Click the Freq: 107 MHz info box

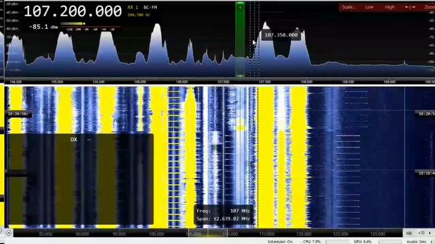(x=223, y=211)
